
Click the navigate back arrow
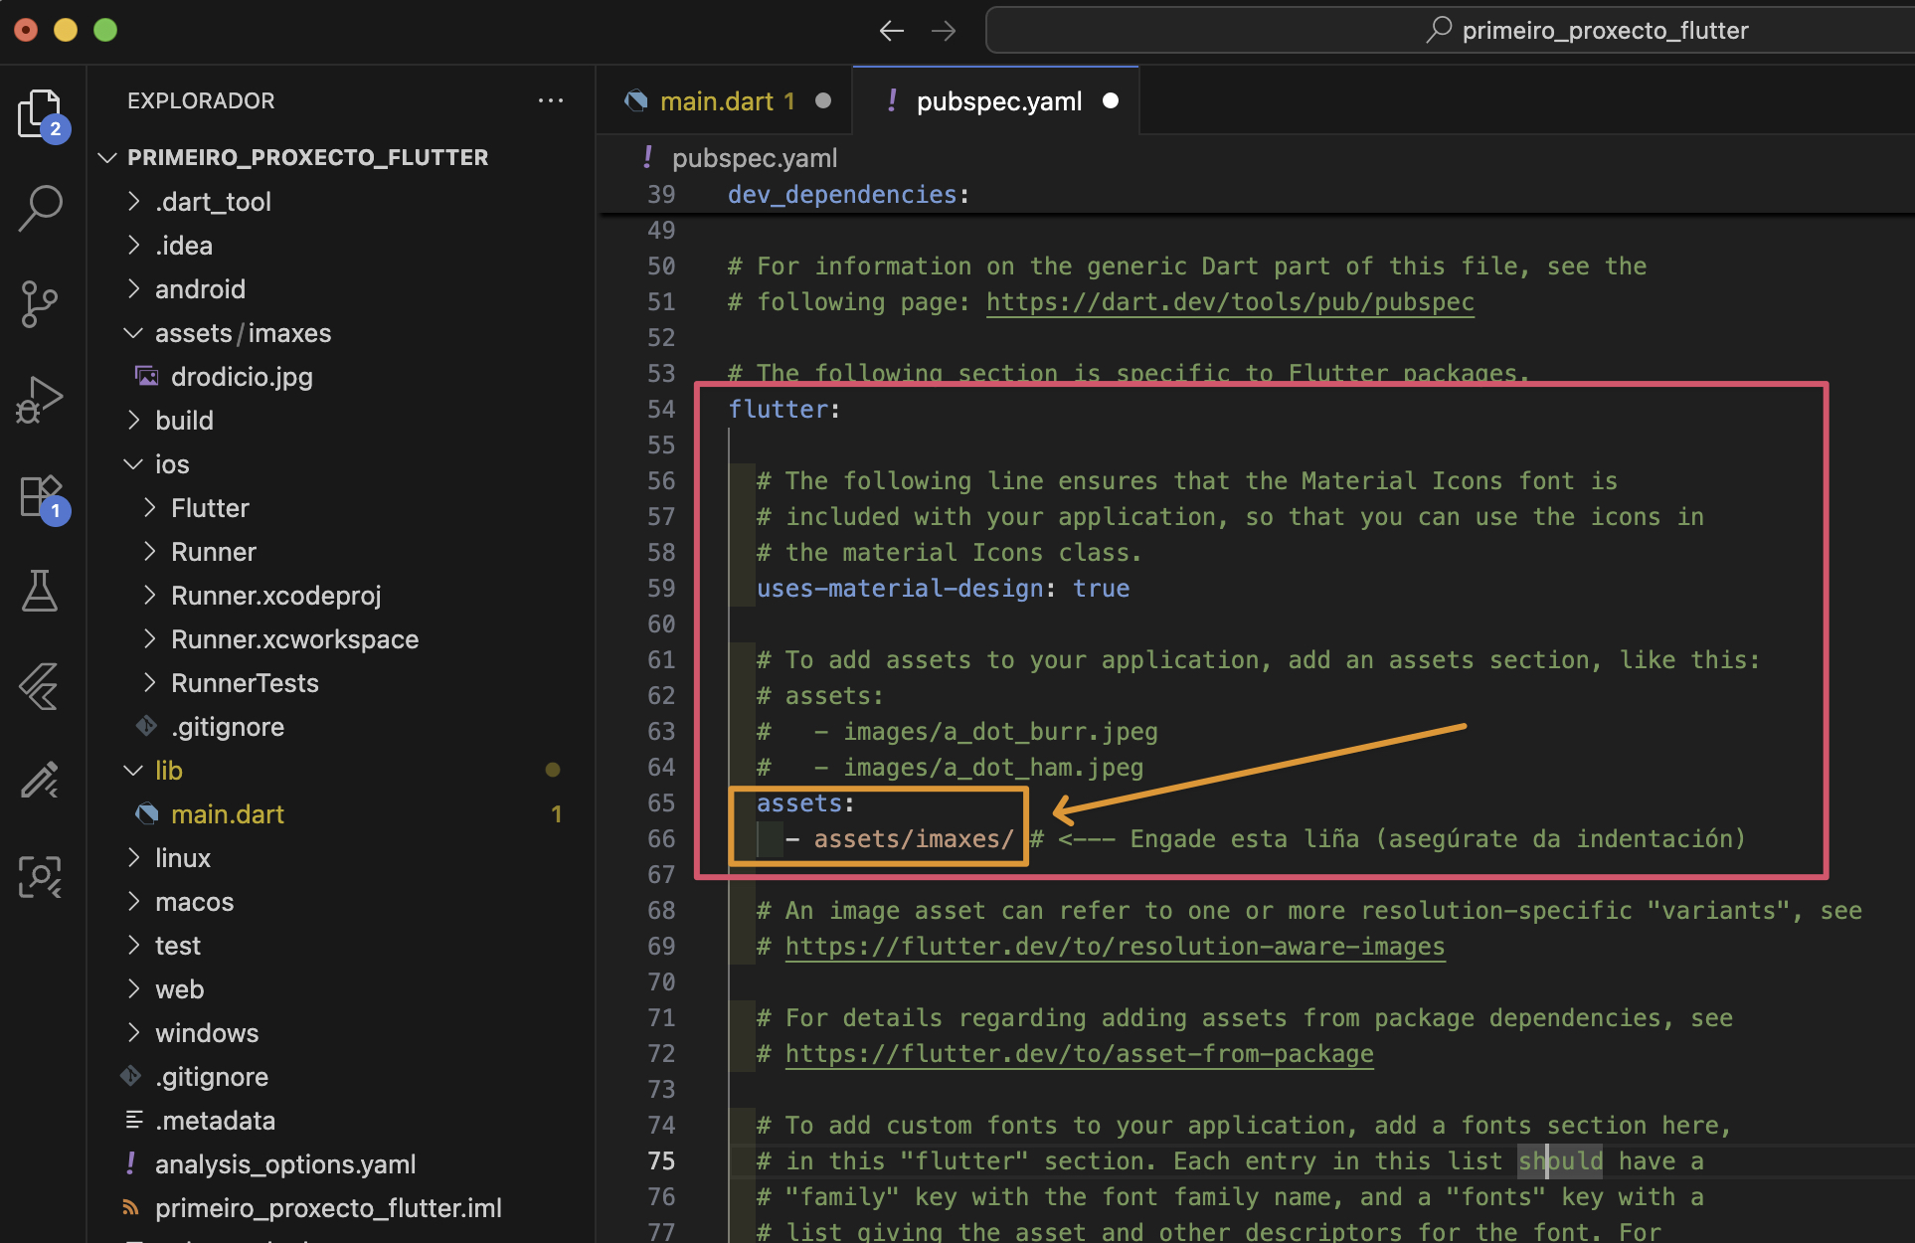[891, 31]
